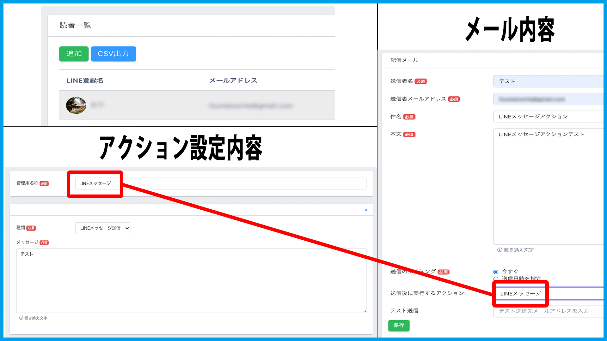The height and width of the screenshot is (341, 607).
Task: Click the メッセージ textarea containing テスト
Action: click(191, 280)
